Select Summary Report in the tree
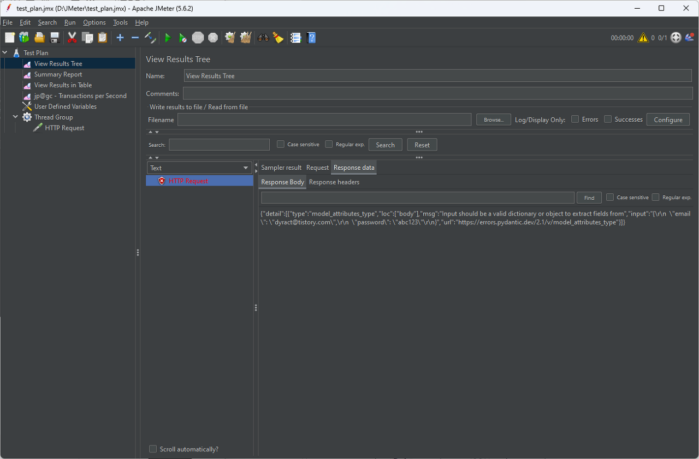This screenshot has height=459, width=699. [x=58, y=74]
